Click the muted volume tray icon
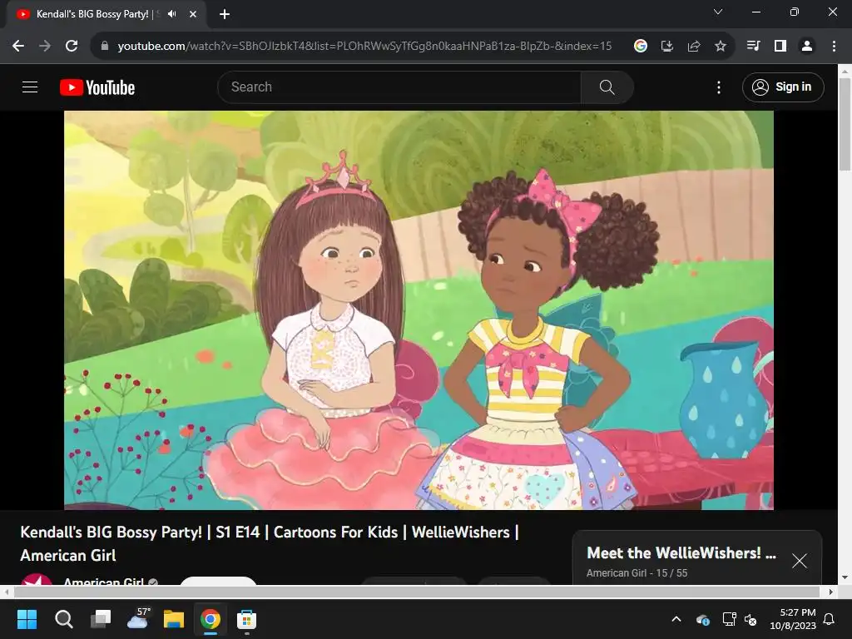The width and height of the screenshot is (852, 639). tap(750, 619)
